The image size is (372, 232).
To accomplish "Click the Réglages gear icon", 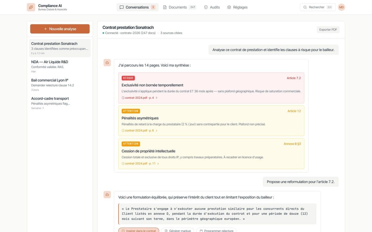I will pos(229,7).
